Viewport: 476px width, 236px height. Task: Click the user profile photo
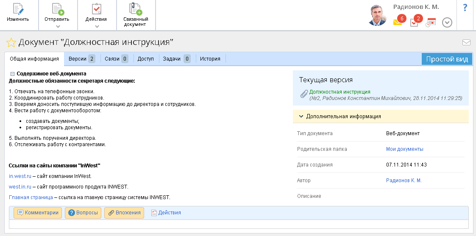[377, 16]
